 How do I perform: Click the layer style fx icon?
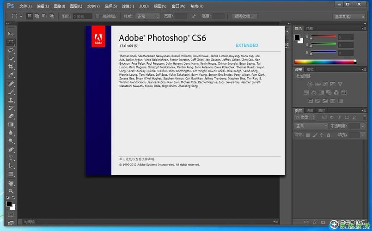coord(315,222)
